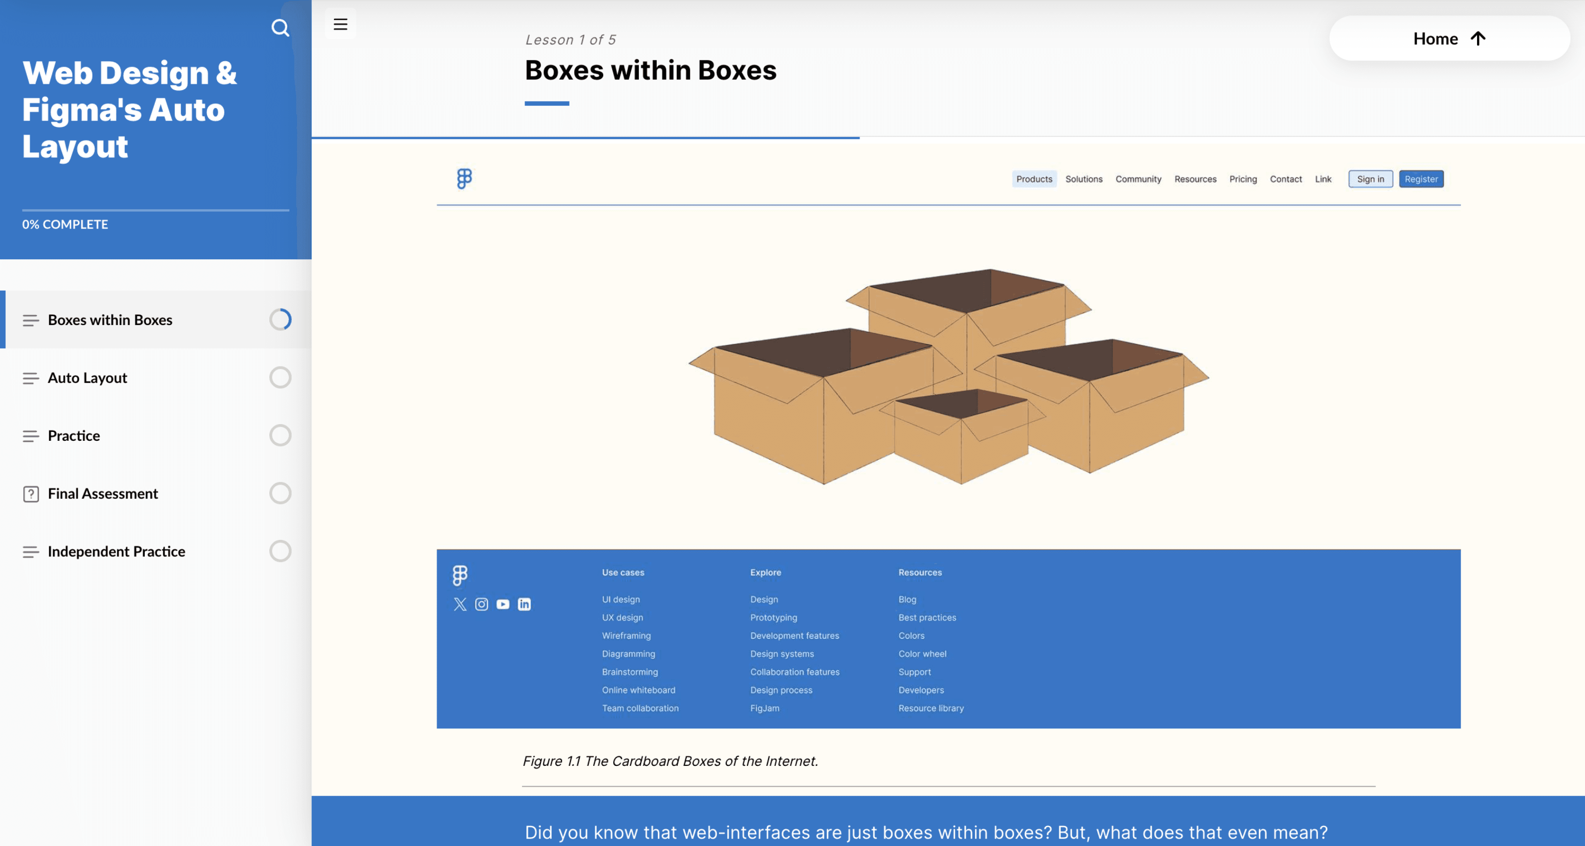Screen dimensions: 1585x846
Task: Click the YouTube icon in footer
Action: [503, 604]
